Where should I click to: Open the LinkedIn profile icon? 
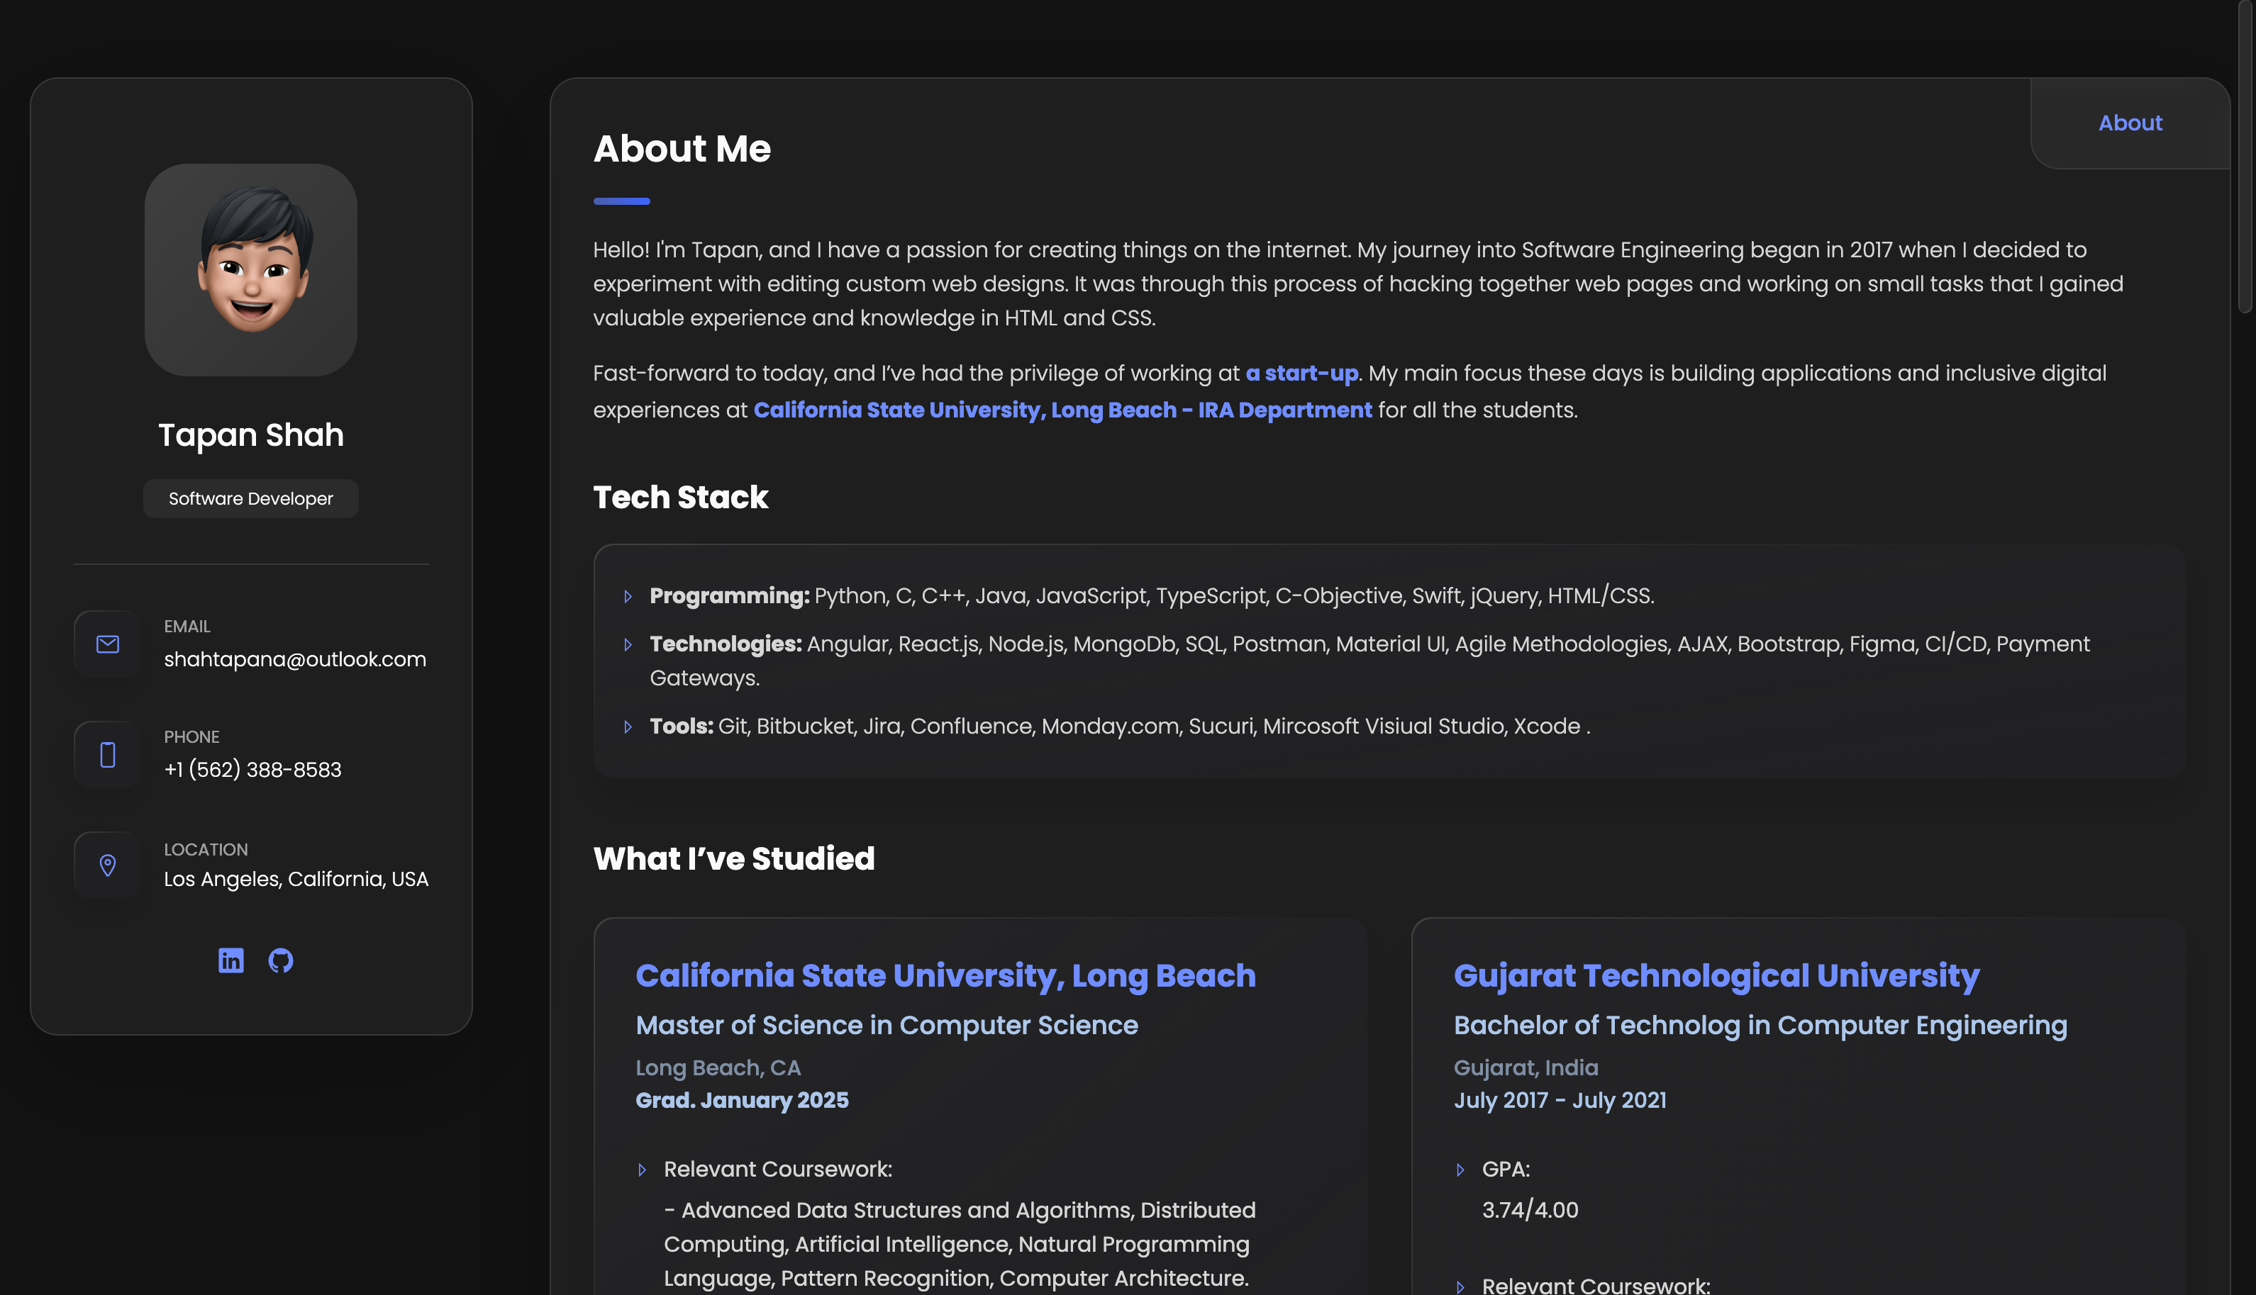point(230,960)
